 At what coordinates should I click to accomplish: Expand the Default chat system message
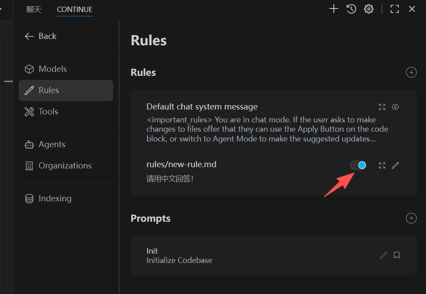[x=382, y=107]
